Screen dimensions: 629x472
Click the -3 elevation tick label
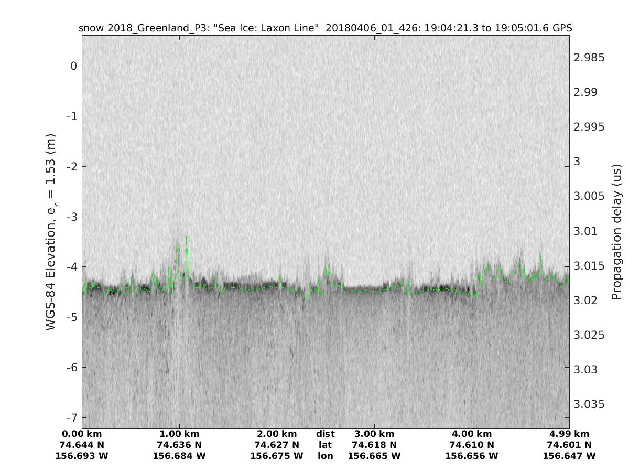click(x=71, y=217)
